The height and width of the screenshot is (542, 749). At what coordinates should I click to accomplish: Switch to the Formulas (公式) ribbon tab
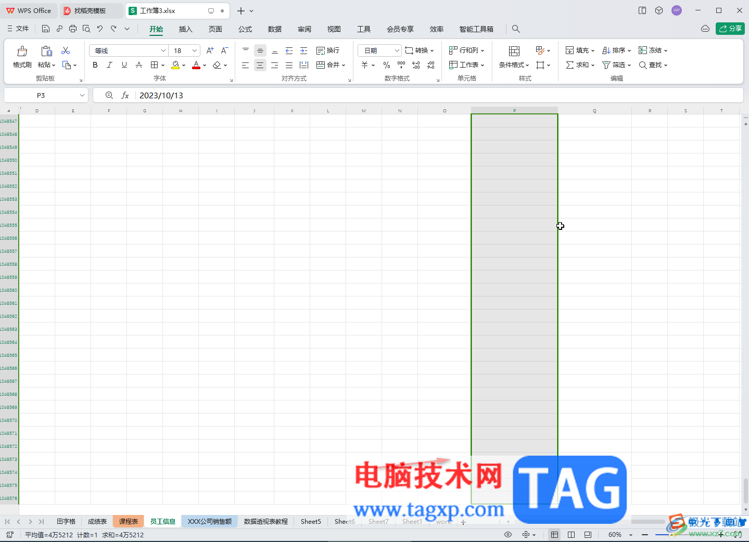click(x=245, y=29)
